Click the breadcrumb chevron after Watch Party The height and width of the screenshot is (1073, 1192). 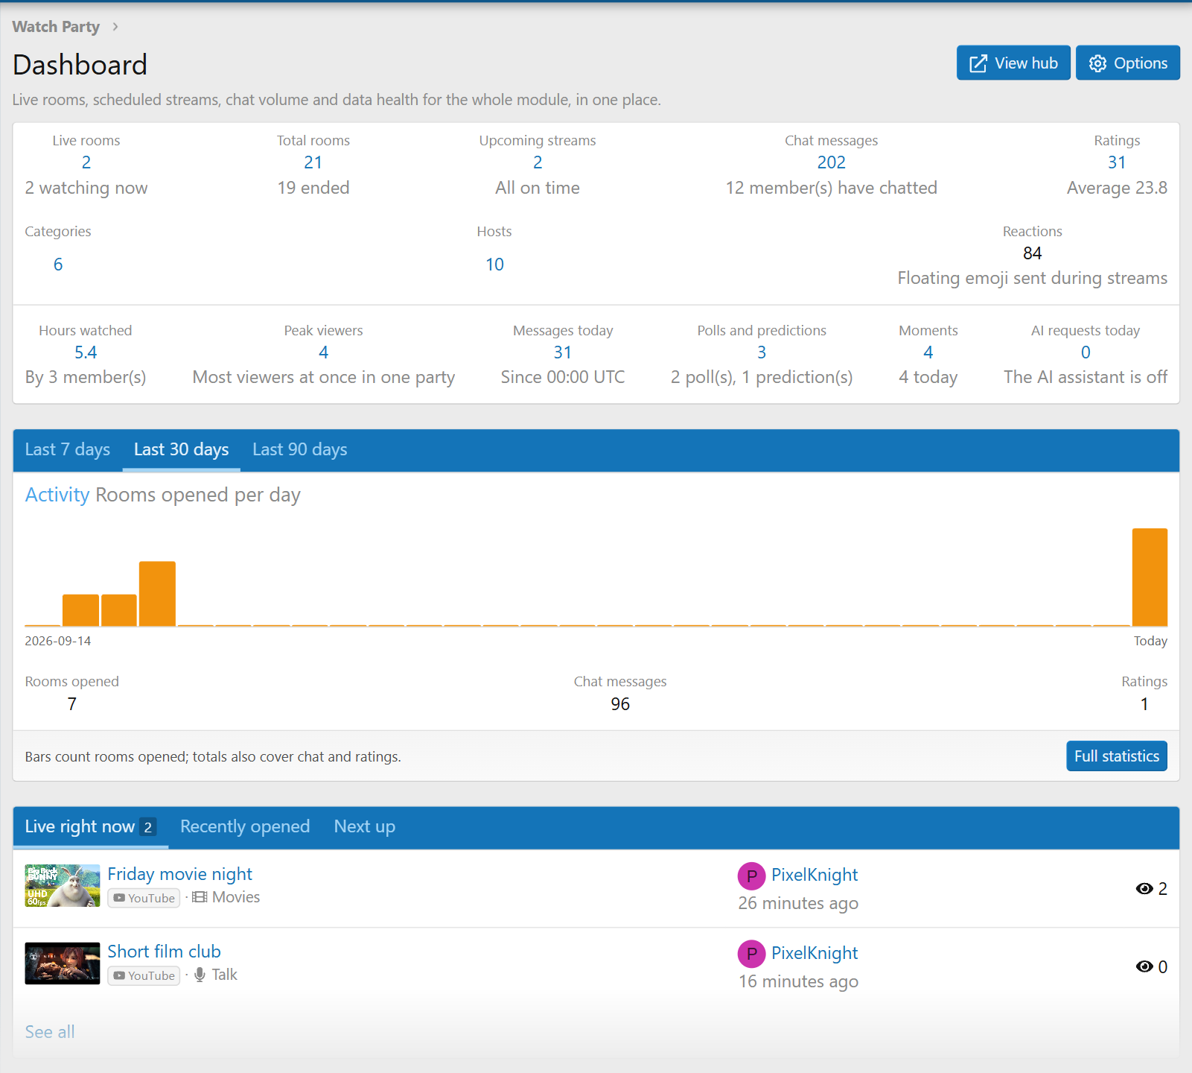click(x=115, y=27)
